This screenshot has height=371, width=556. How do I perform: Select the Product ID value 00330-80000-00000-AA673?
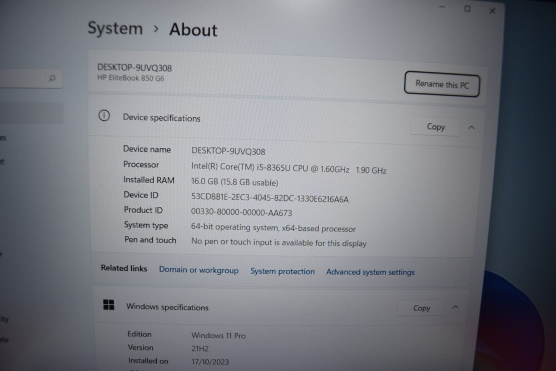point(241,212)
